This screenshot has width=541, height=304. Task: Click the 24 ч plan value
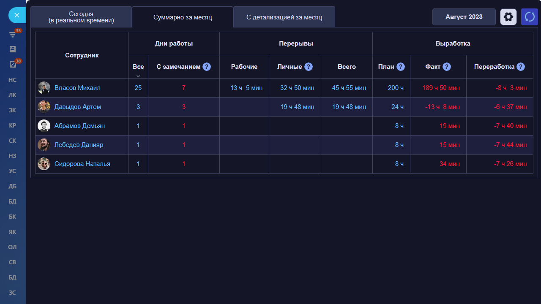click(398, 107)
